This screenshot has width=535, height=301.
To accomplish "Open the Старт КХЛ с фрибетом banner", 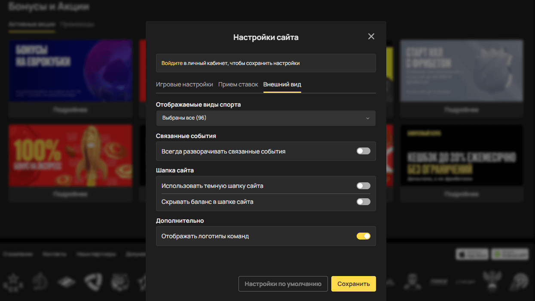I will [462, 71].
